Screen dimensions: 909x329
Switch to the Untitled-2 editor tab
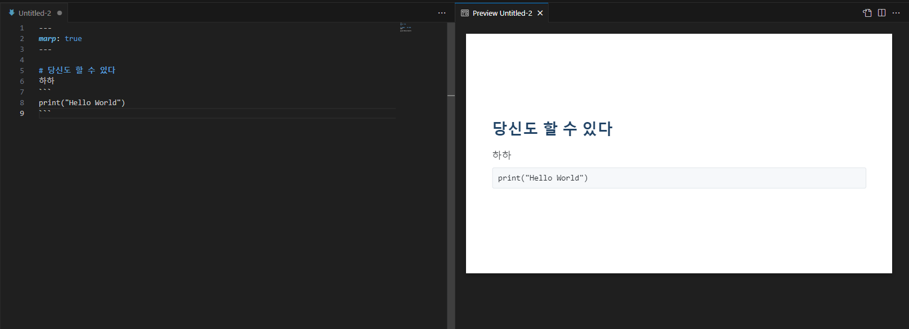[34, 13]
